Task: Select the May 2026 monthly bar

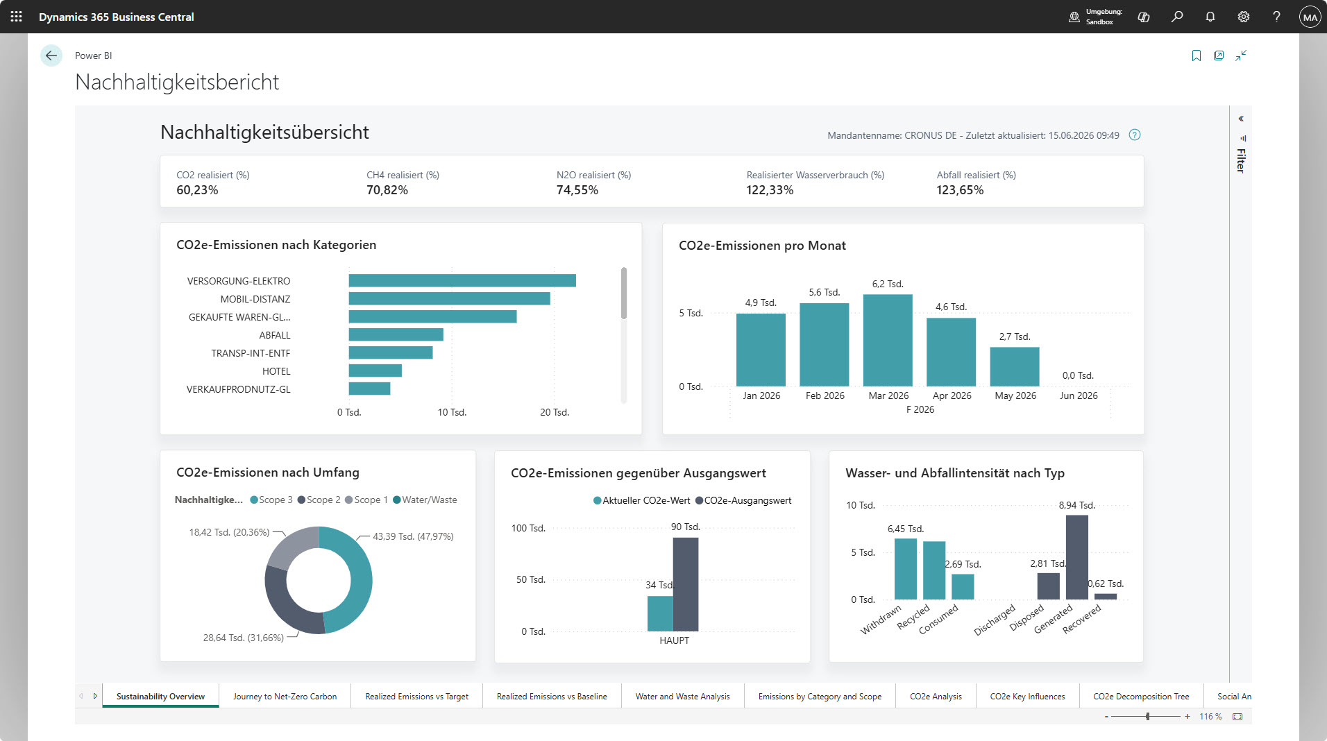Action: pos(1015,366)
